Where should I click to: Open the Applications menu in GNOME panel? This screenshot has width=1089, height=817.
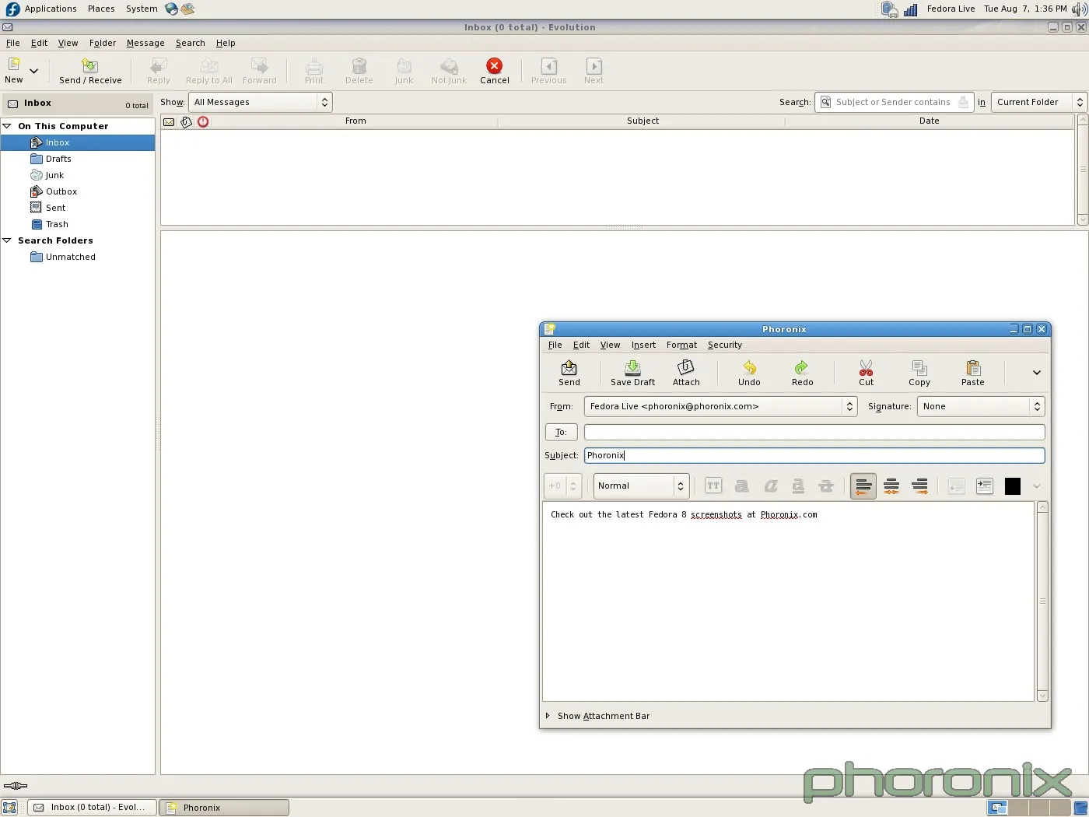[x=51, y=9]
